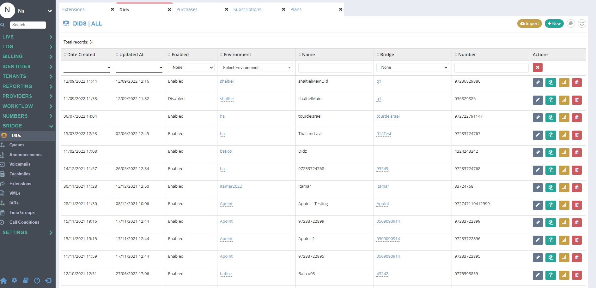Edit the tourdeisrael DID row
This screenshot has height=288, width=596.
coord(538,118)
